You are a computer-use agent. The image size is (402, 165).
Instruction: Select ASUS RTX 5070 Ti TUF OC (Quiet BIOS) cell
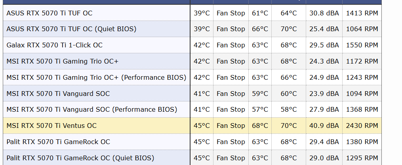pos(72,29)
